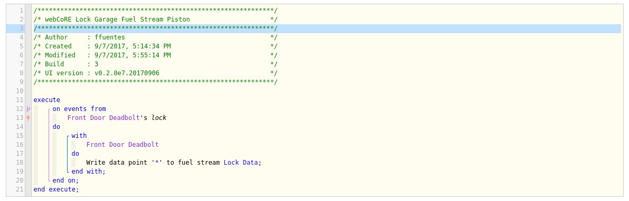The image size is (629, 201).
Task: Click the 'end execute;' line
Action: 56,189
